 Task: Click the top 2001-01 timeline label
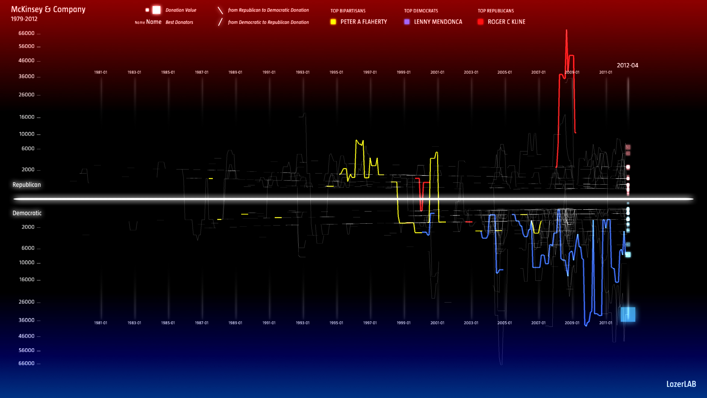pyautogui.click(x=437, y=72)
